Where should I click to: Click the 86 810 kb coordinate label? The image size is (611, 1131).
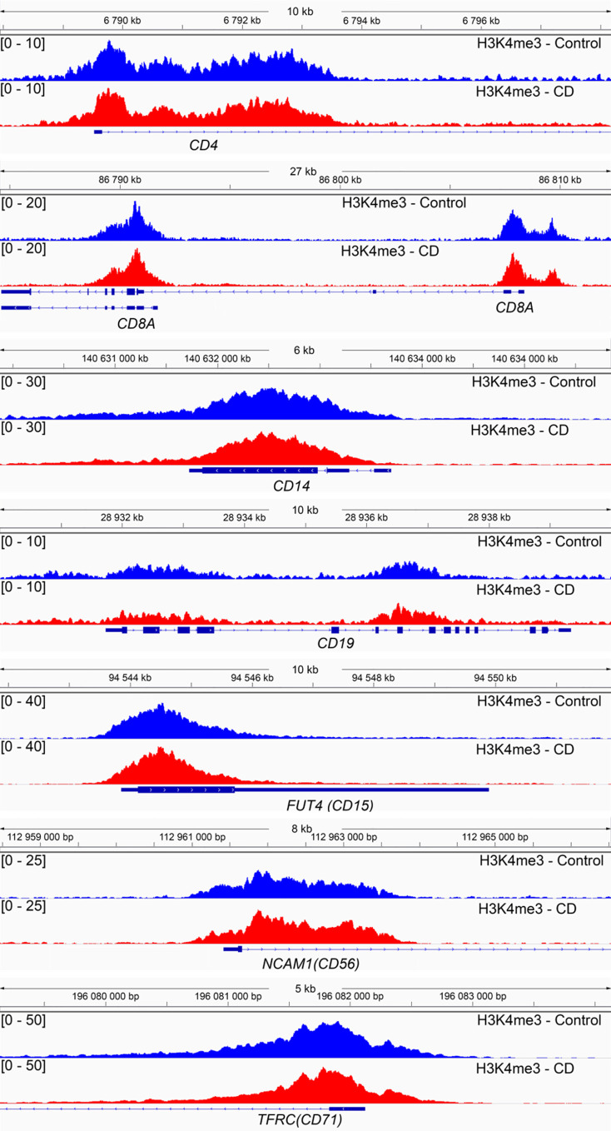(560, 179)
